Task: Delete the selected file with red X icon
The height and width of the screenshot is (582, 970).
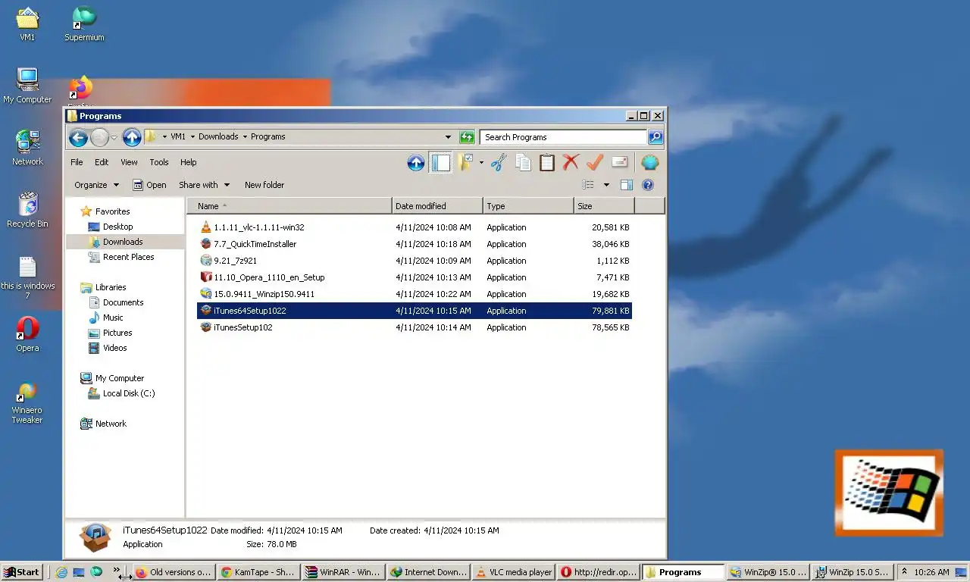Action: (x=571, y=162)
